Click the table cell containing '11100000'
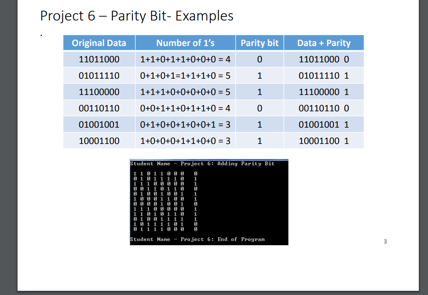This screenshot has width=428, height=295. tap(99, 92)
